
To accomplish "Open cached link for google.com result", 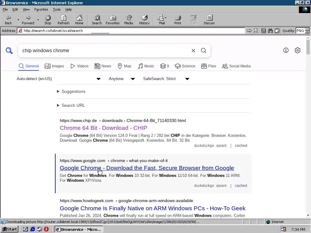I will [241, 186].
